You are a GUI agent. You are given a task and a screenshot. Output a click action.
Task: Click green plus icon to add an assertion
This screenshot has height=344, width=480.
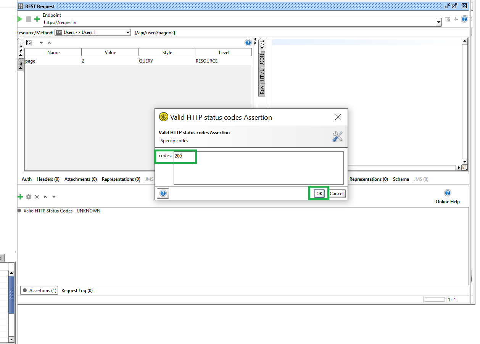[20, 197]
